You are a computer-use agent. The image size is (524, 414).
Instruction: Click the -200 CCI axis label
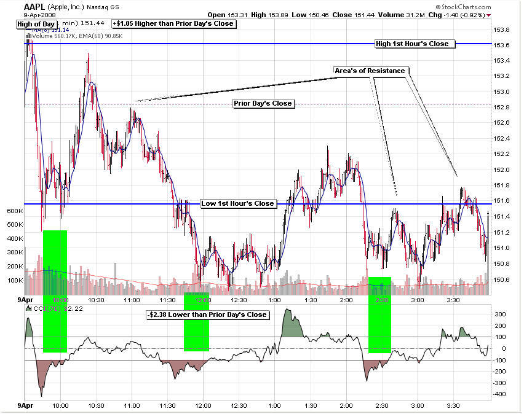coord(499,372)
